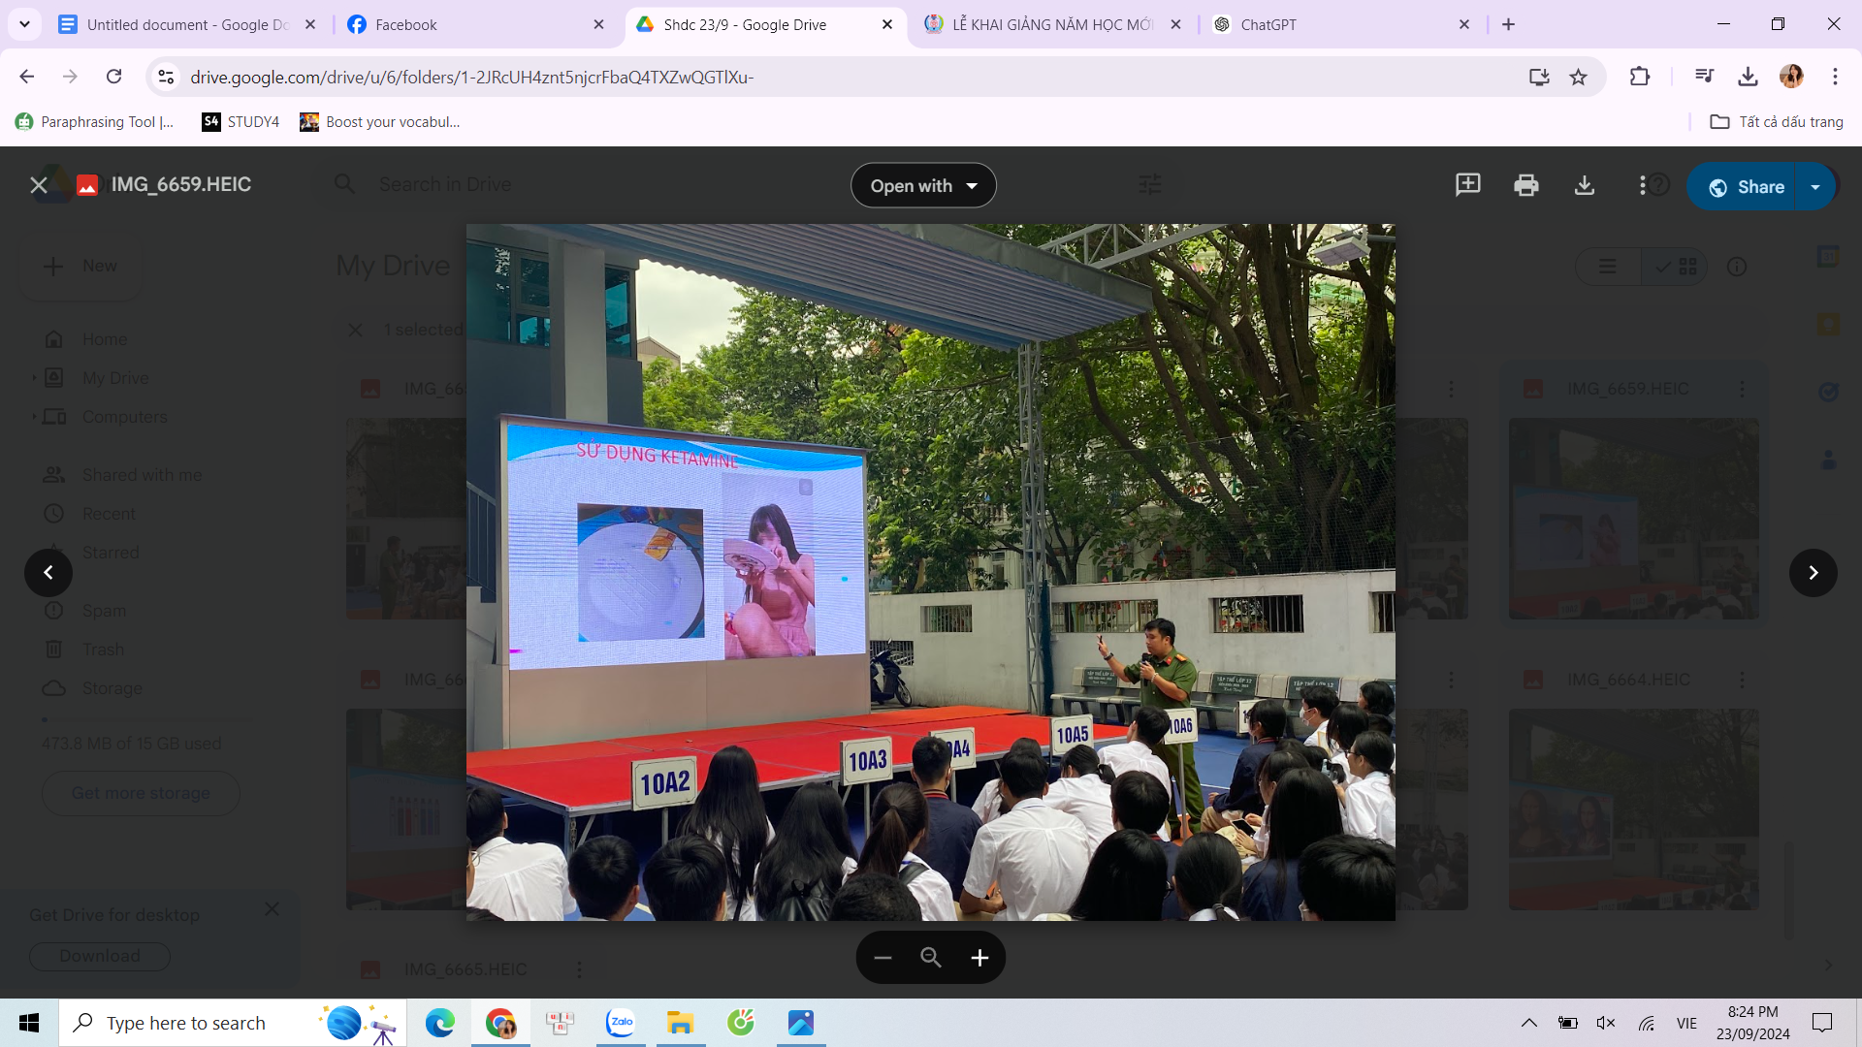1862x1047 pixels.
Task: Open the STUDY4 bookmark
Action: click(x=241, y=121)
